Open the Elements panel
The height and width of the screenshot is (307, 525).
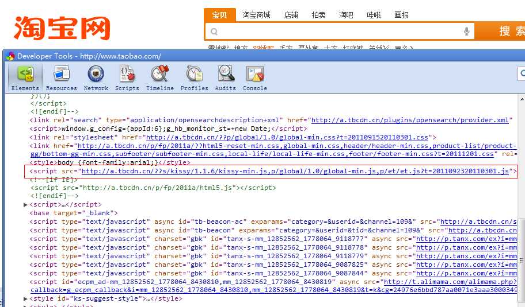(x=25, y=79)
